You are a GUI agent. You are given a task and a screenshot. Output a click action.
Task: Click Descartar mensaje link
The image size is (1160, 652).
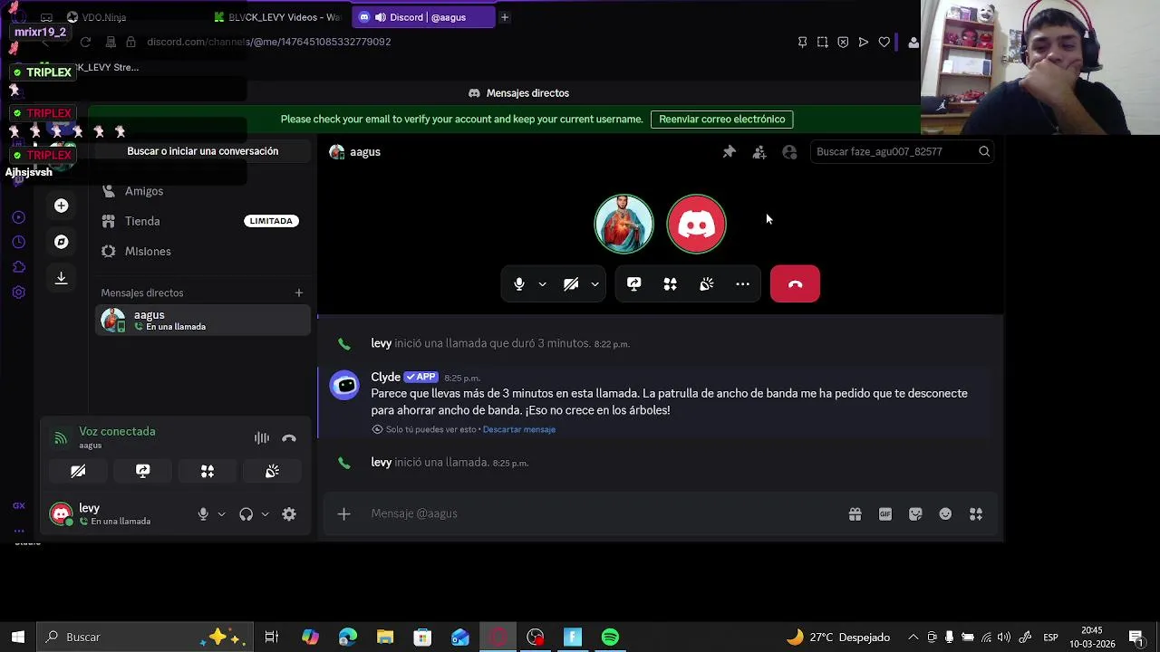519,429
